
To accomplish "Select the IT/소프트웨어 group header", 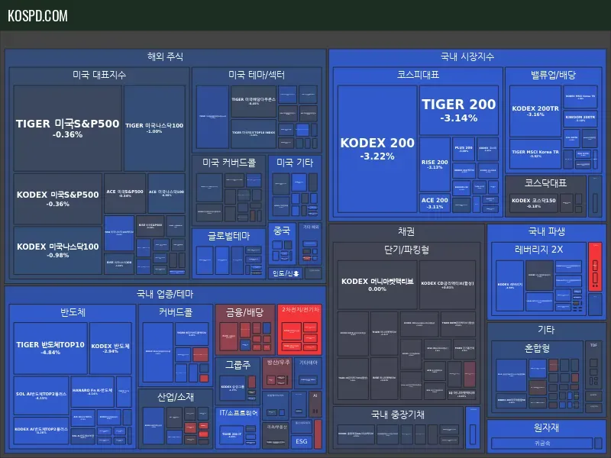I will [238, 413].
